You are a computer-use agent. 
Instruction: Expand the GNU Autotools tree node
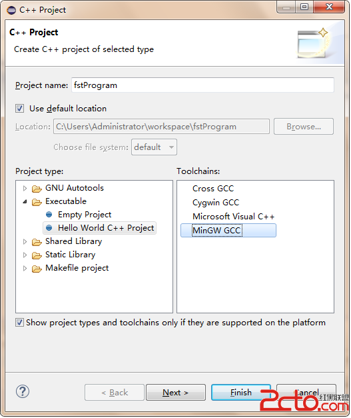click(x=25, y=188)
